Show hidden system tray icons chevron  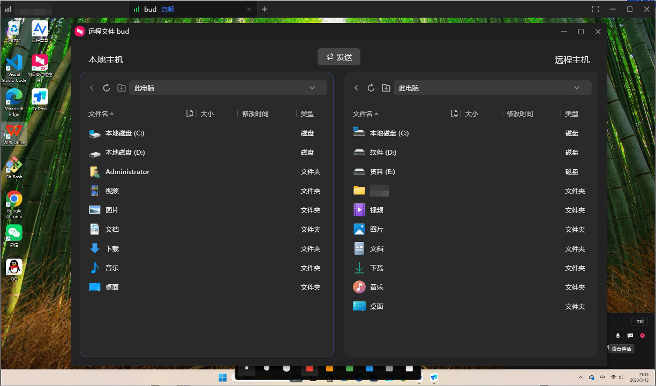[x=581, y=377]
